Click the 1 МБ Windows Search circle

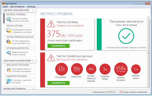pos(136,69)
